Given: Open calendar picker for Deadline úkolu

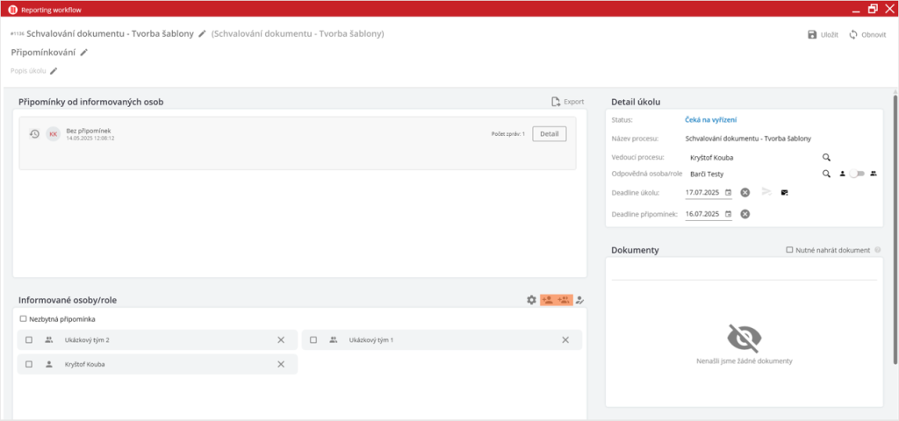Looking at the screenshot, I should click(728, 192).
